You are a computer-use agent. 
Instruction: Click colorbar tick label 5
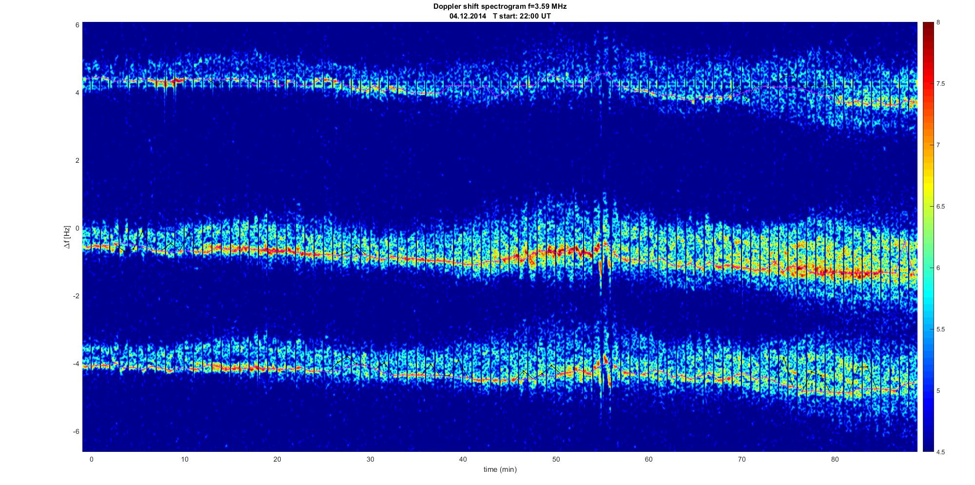click(938, 391)
